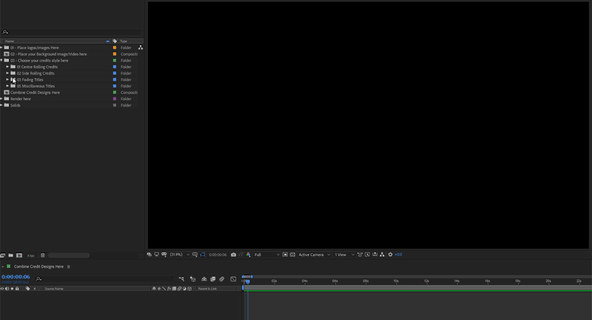The height and width of the screenshot is (320, 592).
Task: Toggle the transparency grid in viewer
Action: point(292,255)
